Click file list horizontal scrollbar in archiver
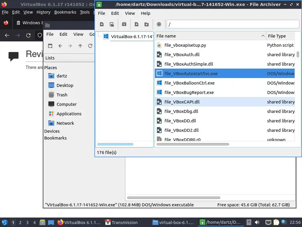This screenshot has height=227, width=302. point(193,144)
